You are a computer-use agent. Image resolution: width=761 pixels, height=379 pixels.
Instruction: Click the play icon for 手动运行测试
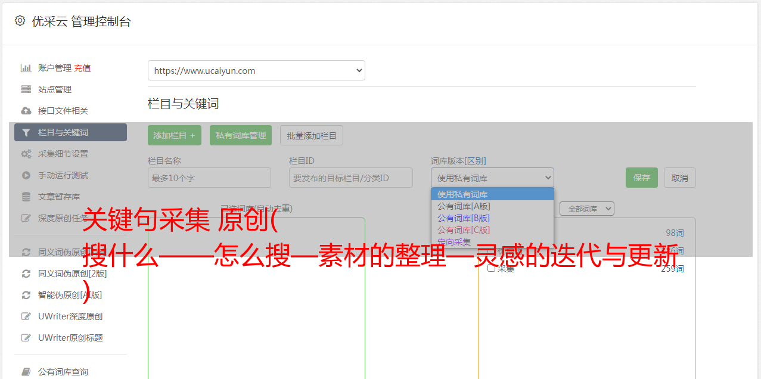click(26, 175)
